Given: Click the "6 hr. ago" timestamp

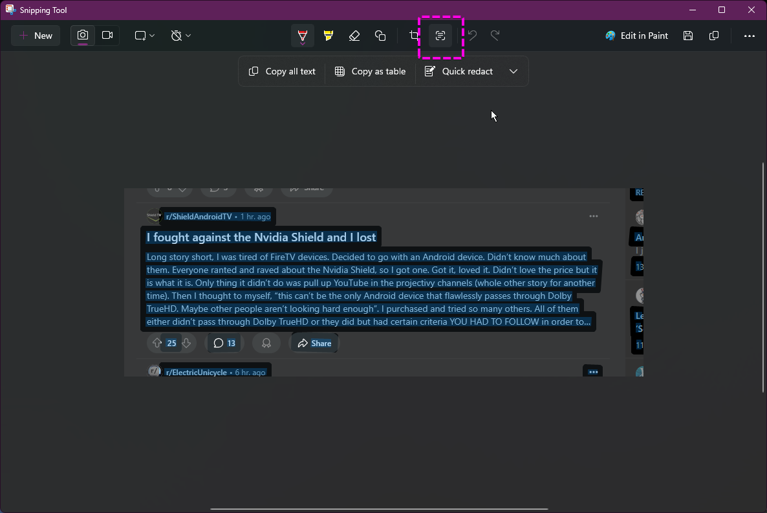Looking at the screenshot, I should [x=250, y=373].
